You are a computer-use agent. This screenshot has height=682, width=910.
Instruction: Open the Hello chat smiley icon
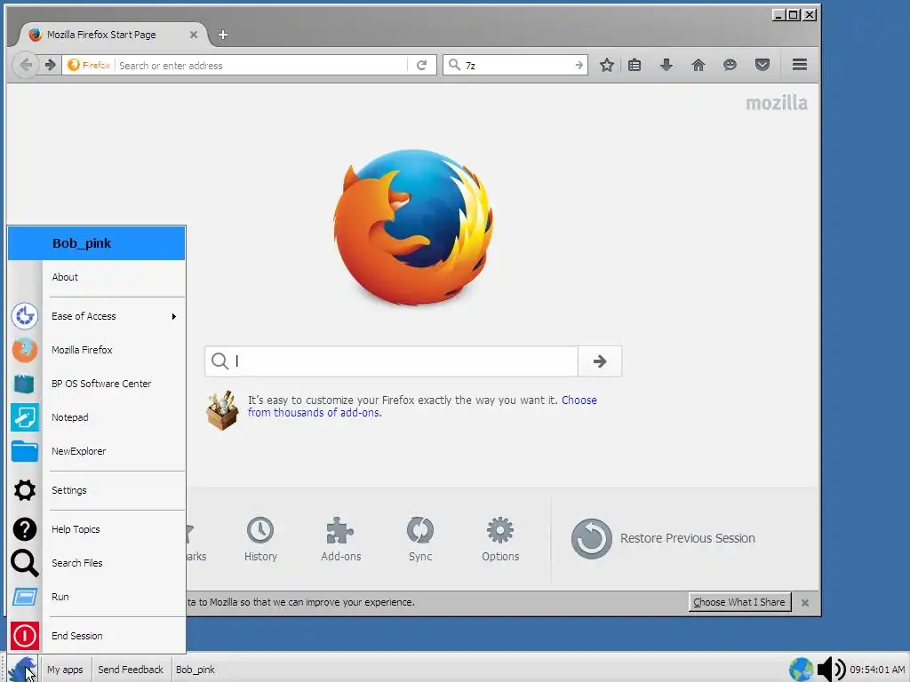(730, 65)
